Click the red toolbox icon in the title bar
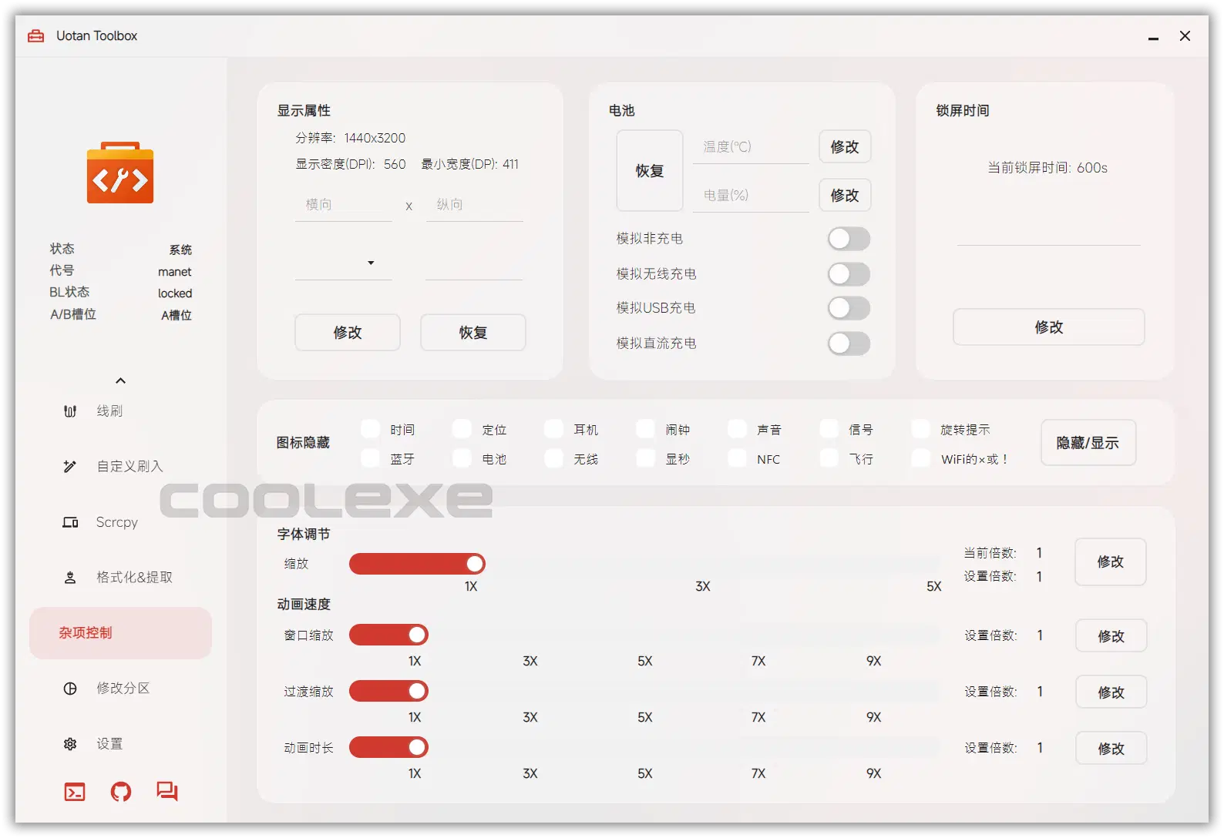The image size is (1224, 838). pyautogui.click(x=36, y=35)
